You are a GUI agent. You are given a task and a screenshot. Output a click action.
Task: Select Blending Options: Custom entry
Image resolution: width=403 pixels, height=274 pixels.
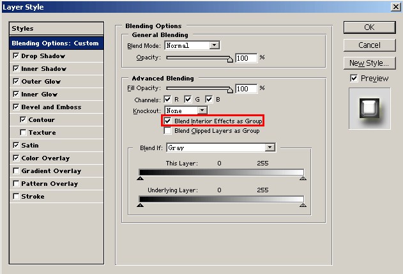56,43
